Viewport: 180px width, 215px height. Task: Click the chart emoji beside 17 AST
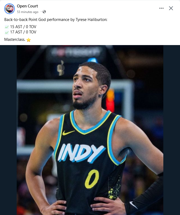pos(7,32)
